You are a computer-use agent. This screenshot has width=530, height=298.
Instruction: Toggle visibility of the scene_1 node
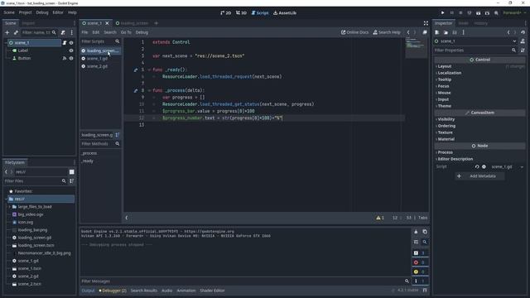tap(71, 43)
